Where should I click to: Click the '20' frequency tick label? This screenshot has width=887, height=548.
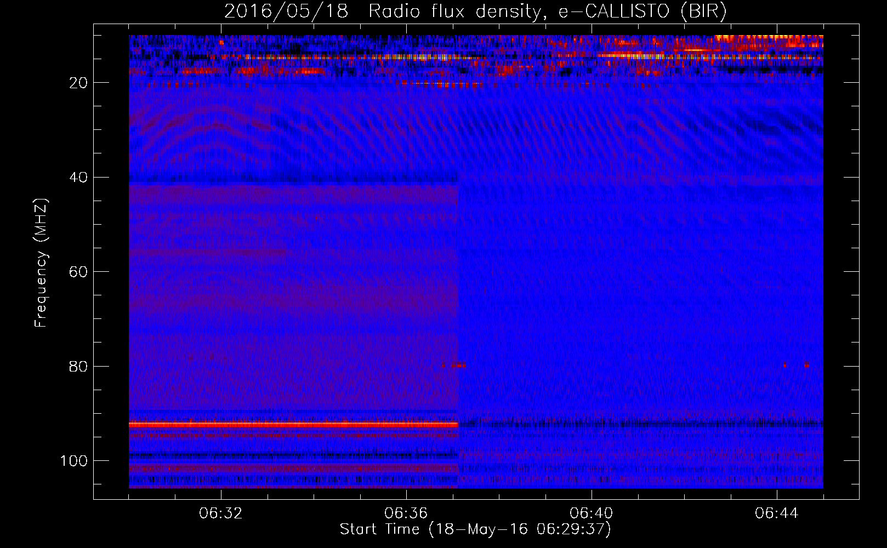pos(79,83)
